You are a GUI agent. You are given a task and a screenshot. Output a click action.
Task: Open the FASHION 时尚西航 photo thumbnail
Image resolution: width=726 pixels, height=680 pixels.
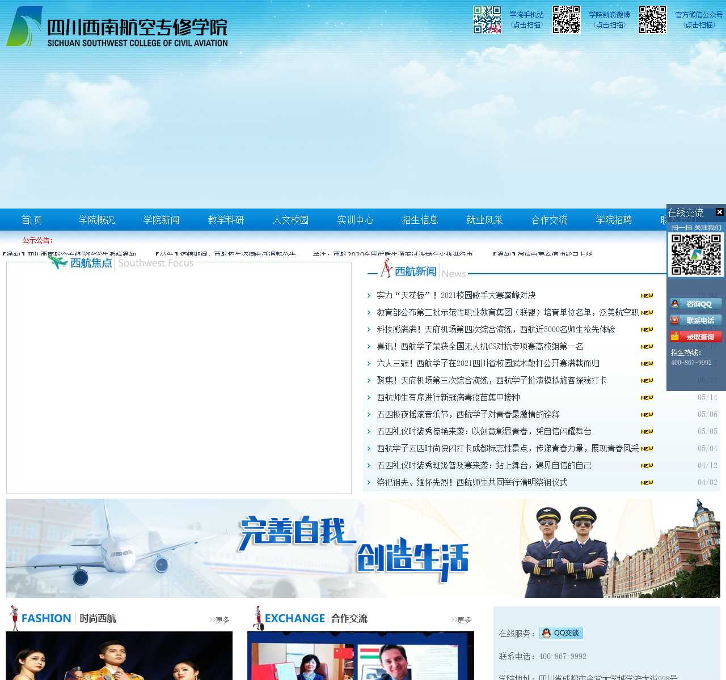119,656
